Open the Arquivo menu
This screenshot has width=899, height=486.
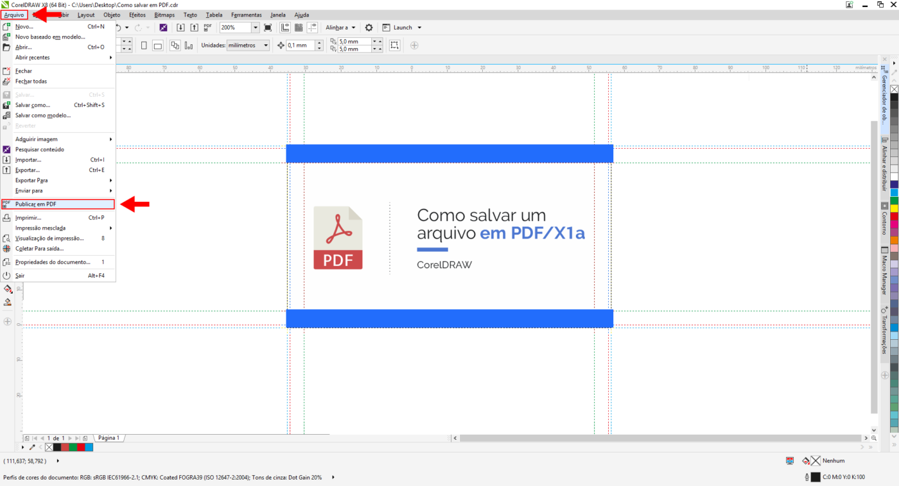pos(14,14)
